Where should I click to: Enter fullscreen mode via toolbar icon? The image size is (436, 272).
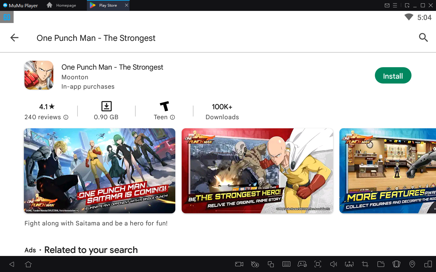point(318,264)
